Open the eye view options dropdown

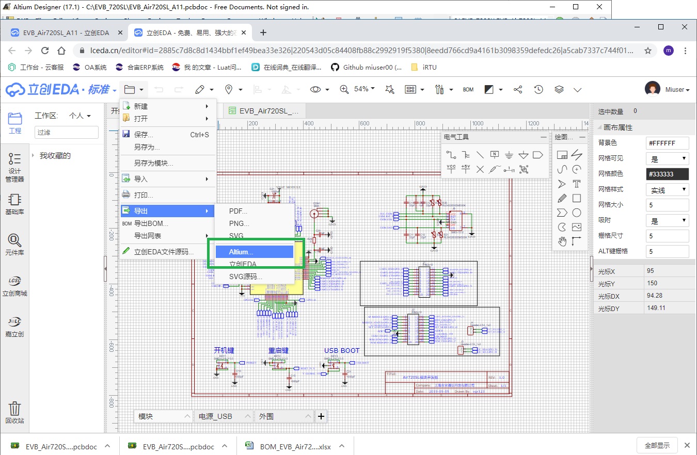click(320, 90)
